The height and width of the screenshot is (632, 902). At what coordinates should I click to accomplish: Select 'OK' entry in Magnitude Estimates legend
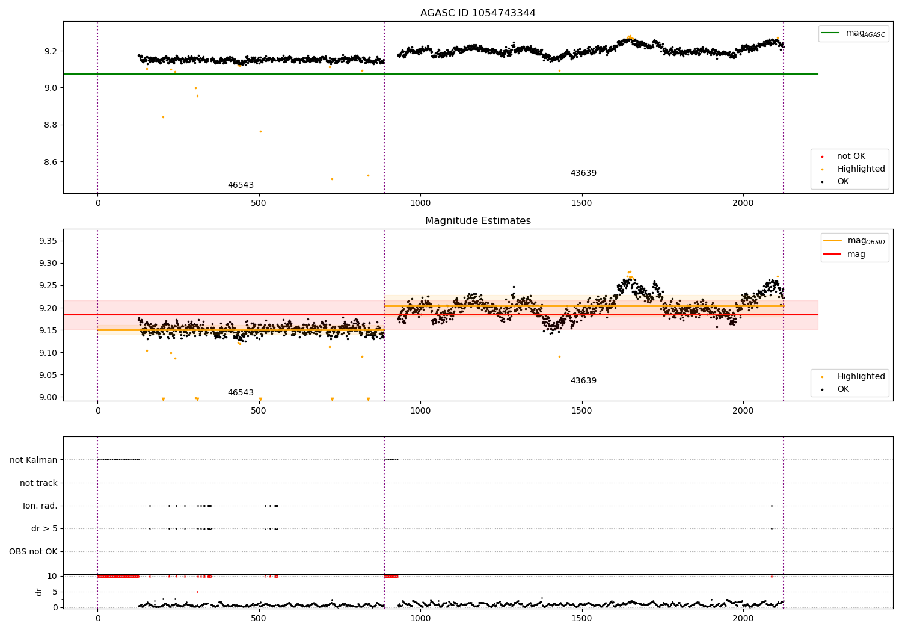coord(843,389)
